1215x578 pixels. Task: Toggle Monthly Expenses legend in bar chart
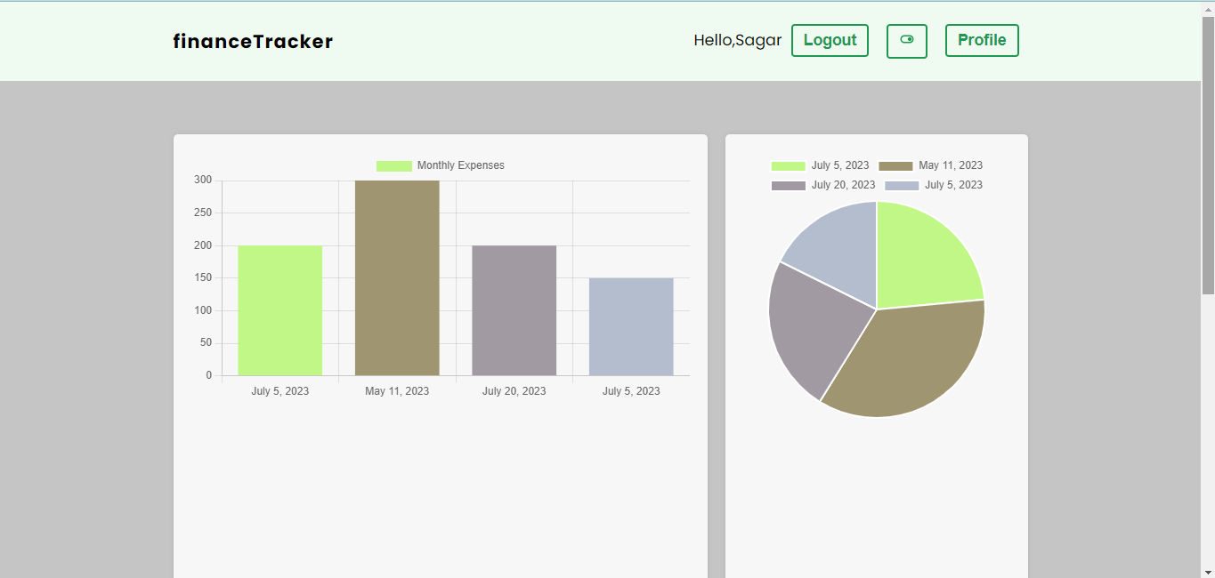coord(393,166)
